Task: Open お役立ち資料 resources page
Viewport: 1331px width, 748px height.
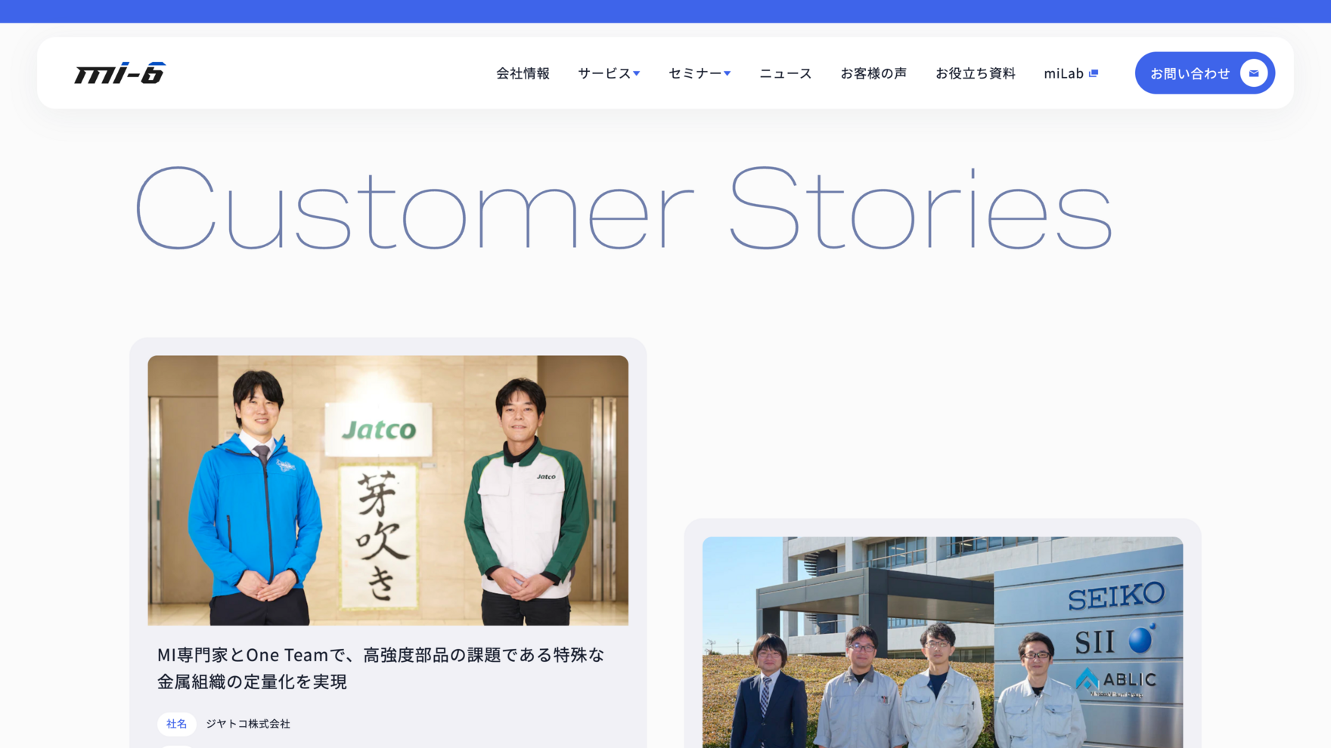Action: coord(975,73)
